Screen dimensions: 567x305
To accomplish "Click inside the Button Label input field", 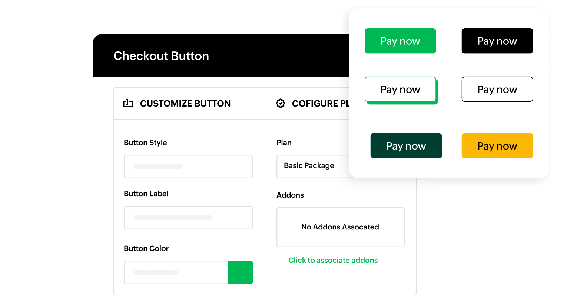I will coord(188,217).
